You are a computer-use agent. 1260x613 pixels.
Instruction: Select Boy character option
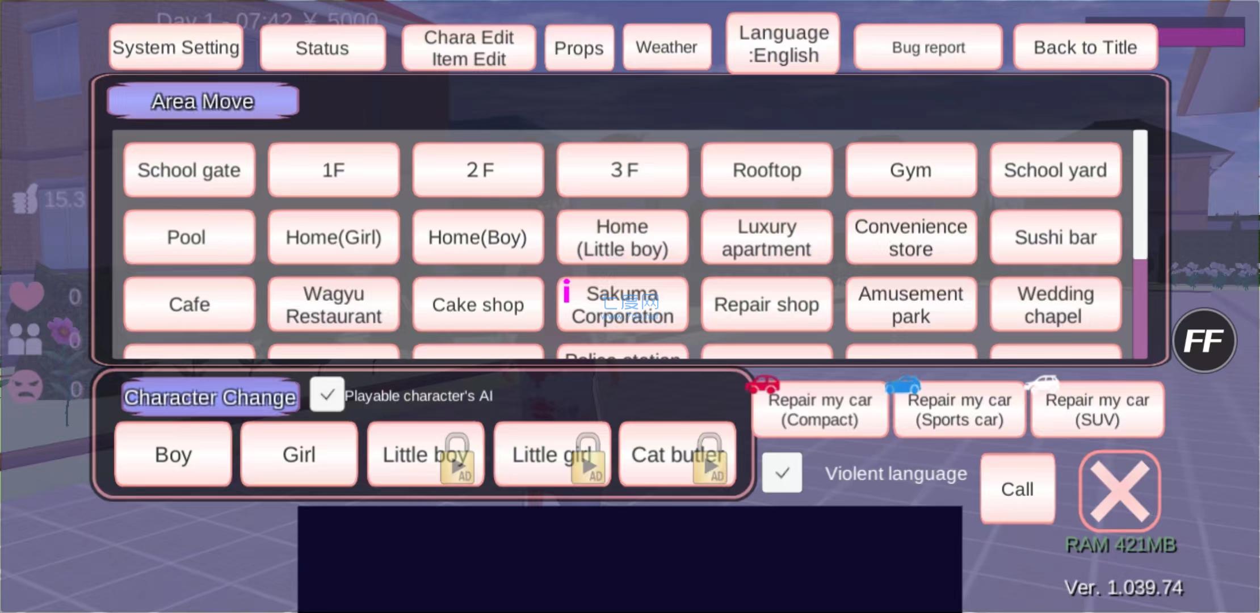pyautogui.click(x=171, y=454)
